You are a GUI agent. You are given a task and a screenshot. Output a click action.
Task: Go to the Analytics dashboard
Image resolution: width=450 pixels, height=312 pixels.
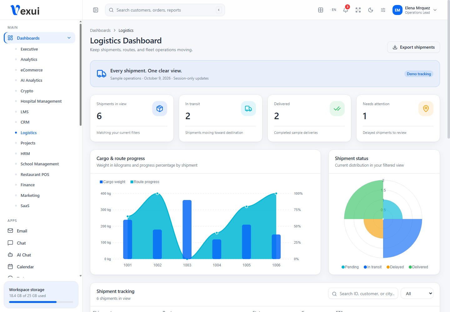click(29, 59)
